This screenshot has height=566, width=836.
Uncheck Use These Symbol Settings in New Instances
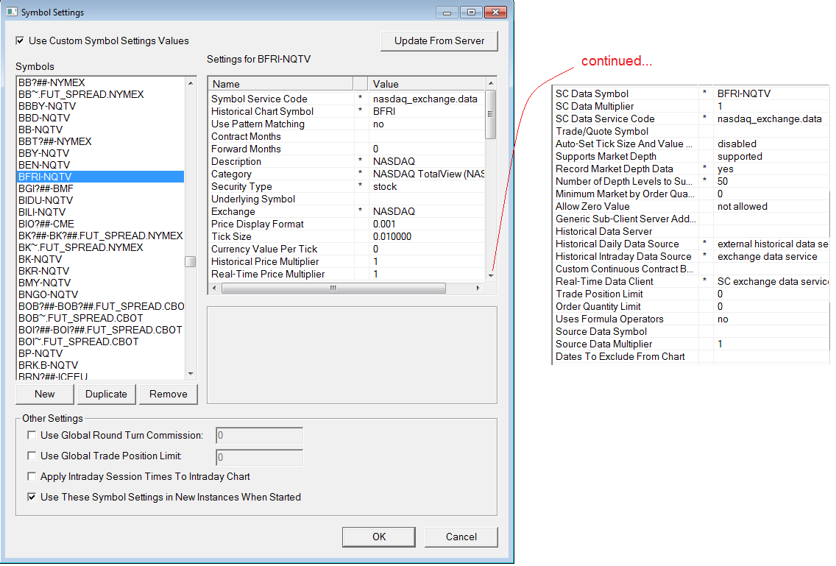[x=32, y=498]
